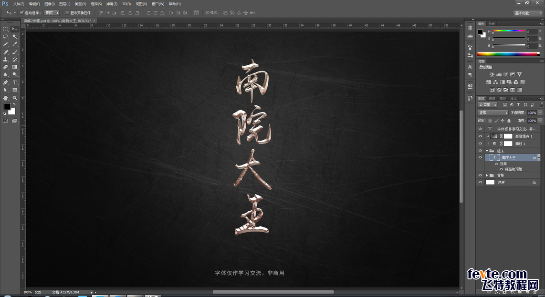Screen dimensions: 545x297
Task: Select the Move tool in the toolbox
Action: click(x=15, y=29)
